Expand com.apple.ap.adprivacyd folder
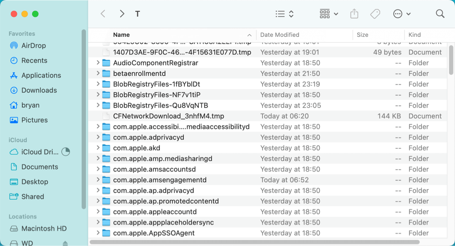455x246 pixels. click(x=98, y=191)
